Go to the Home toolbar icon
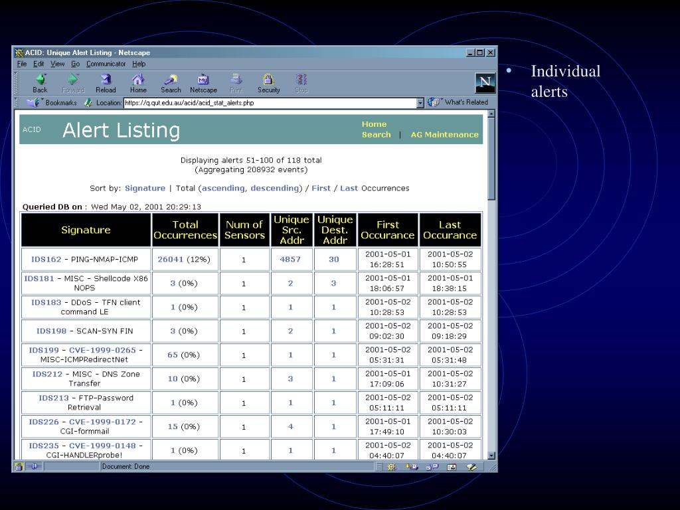The image size is (680, 510). [x=138, y=80]
